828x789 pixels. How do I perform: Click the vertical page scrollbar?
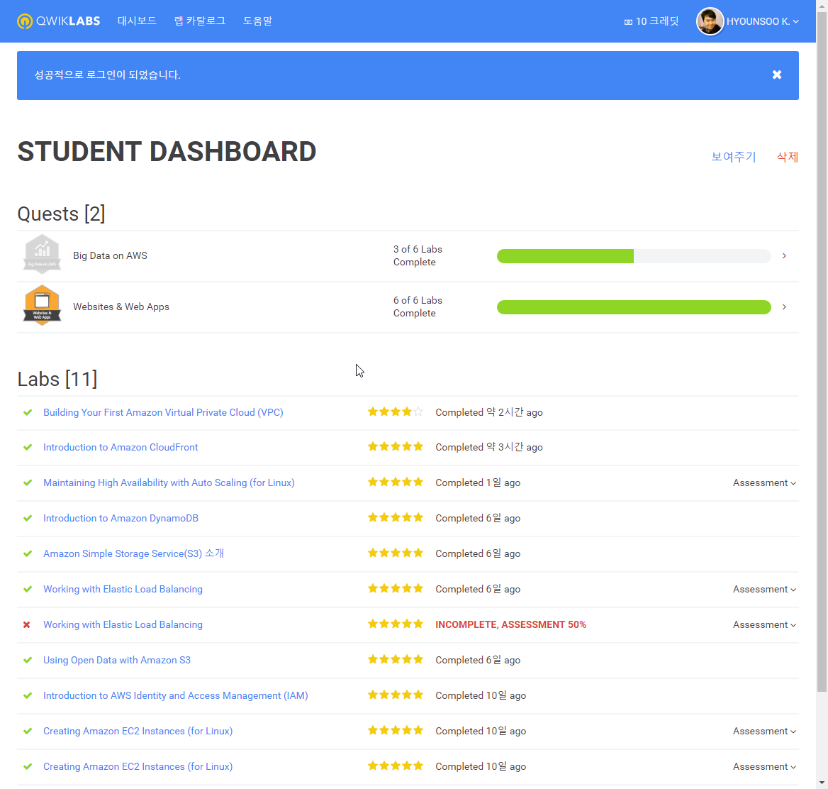(x=822, y=355)
